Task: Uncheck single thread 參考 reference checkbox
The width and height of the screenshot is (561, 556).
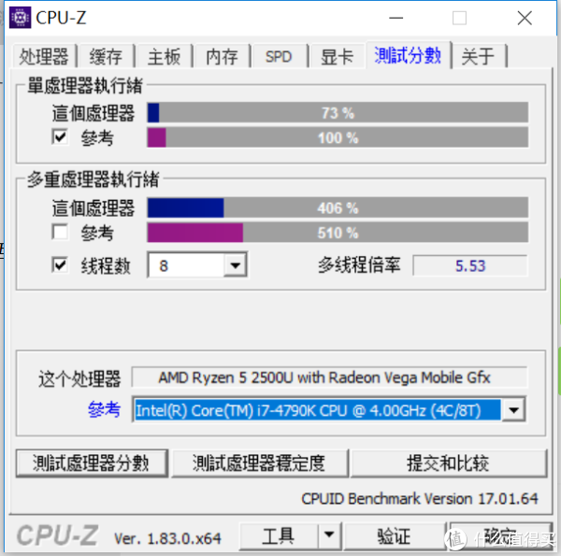Action: (x=60, y=136)
